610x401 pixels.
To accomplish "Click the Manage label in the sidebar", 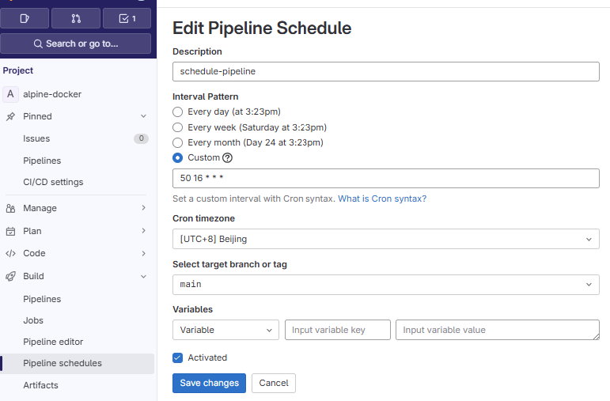I will click(x=40, y=208).
